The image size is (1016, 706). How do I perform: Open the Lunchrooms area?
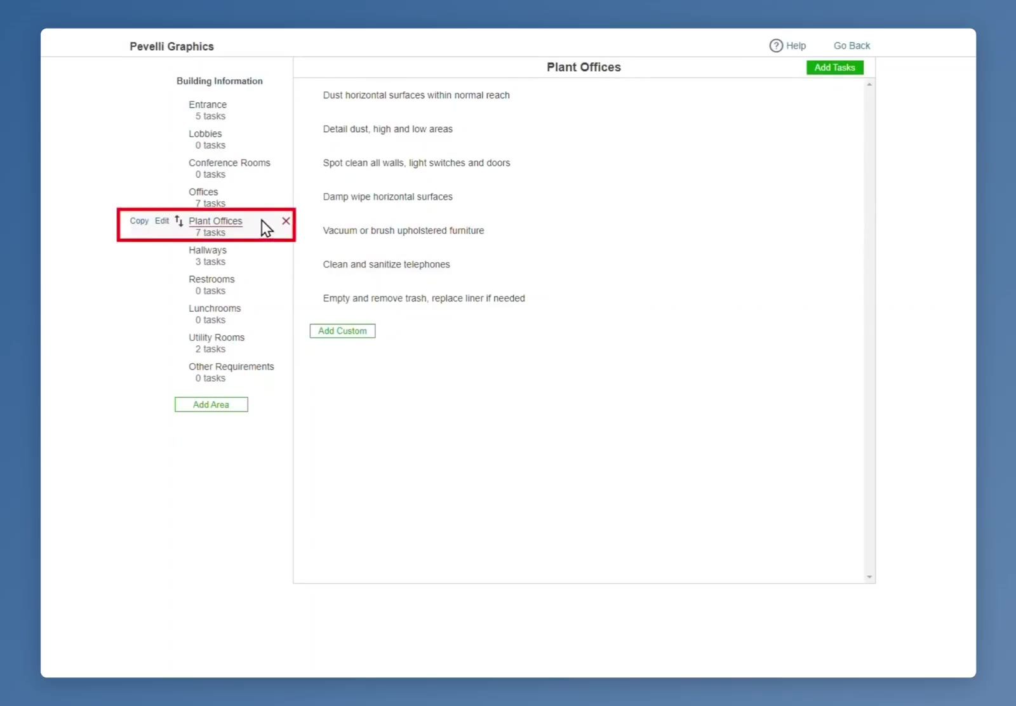pos(215,309)
